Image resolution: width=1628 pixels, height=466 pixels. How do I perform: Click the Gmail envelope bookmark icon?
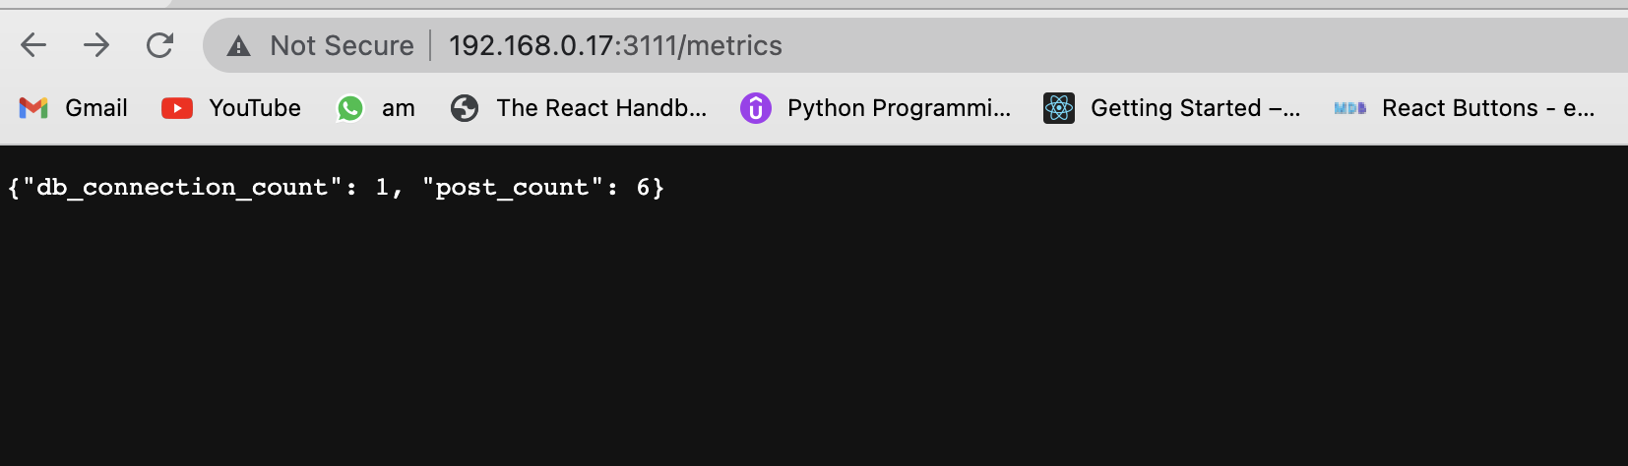[33, 108]
